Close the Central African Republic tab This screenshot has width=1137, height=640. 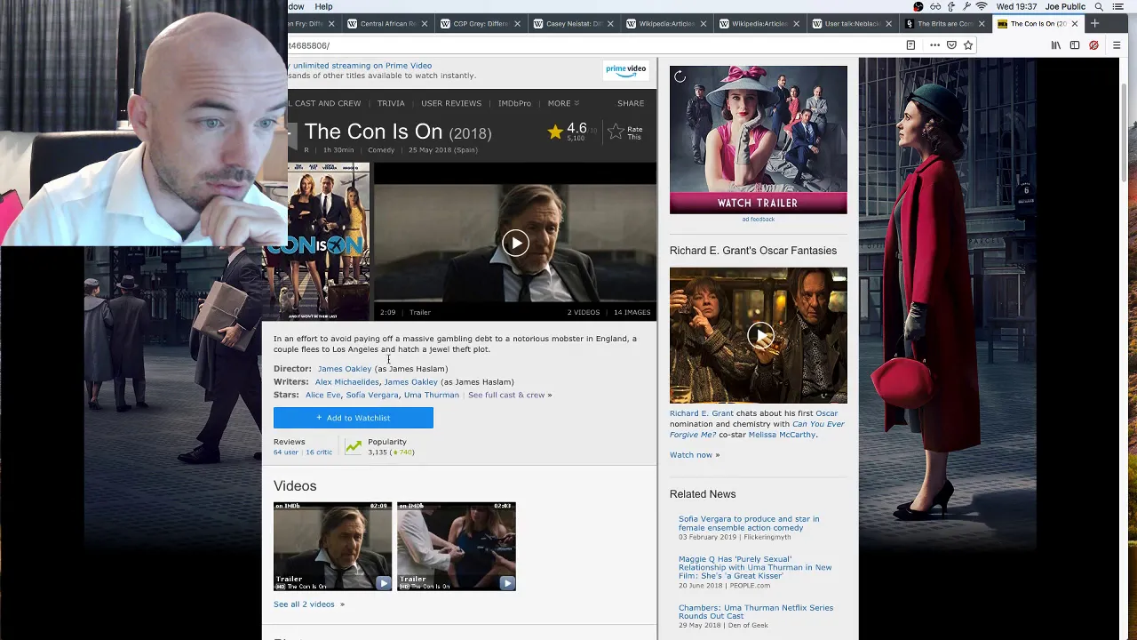(425, 24)
